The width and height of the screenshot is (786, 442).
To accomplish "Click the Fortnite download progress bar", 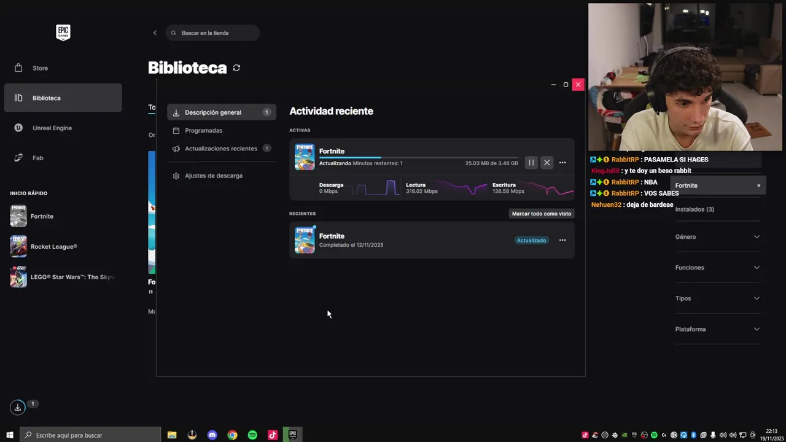I will pos(419,158).
